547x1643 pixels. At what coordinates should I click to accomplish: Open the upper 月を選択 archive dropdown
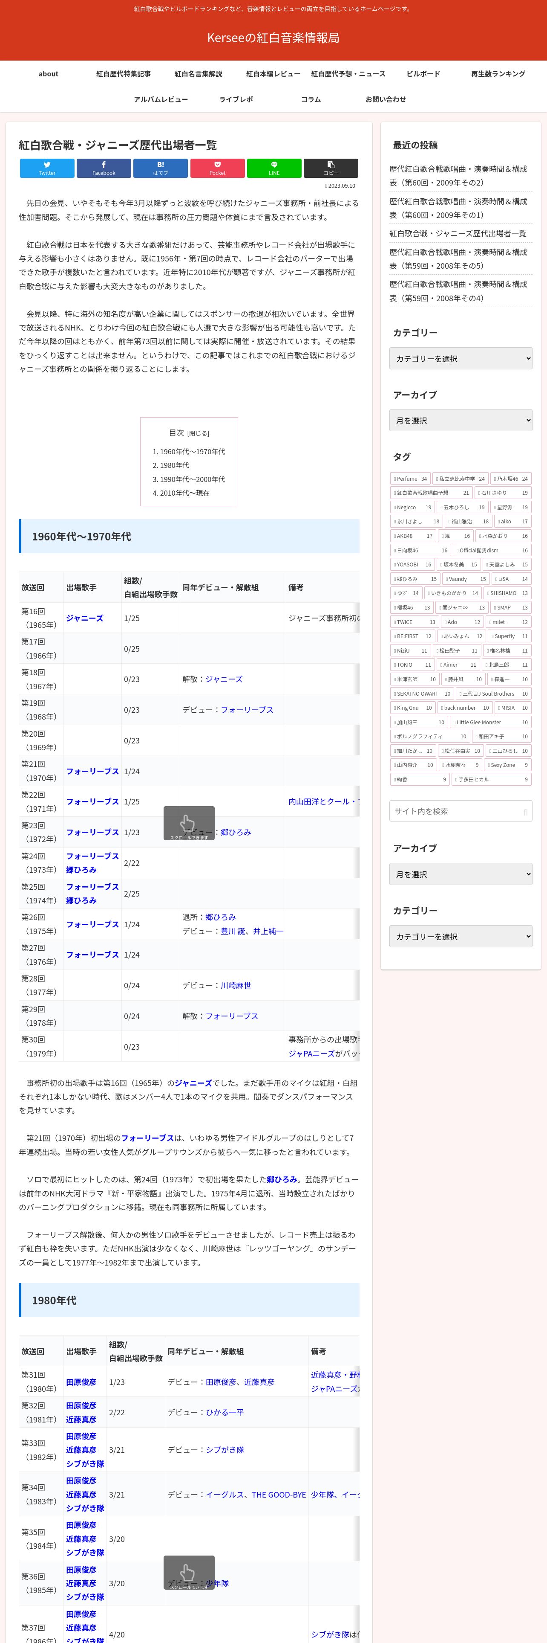pyautogui.click(x=461, y=420)
